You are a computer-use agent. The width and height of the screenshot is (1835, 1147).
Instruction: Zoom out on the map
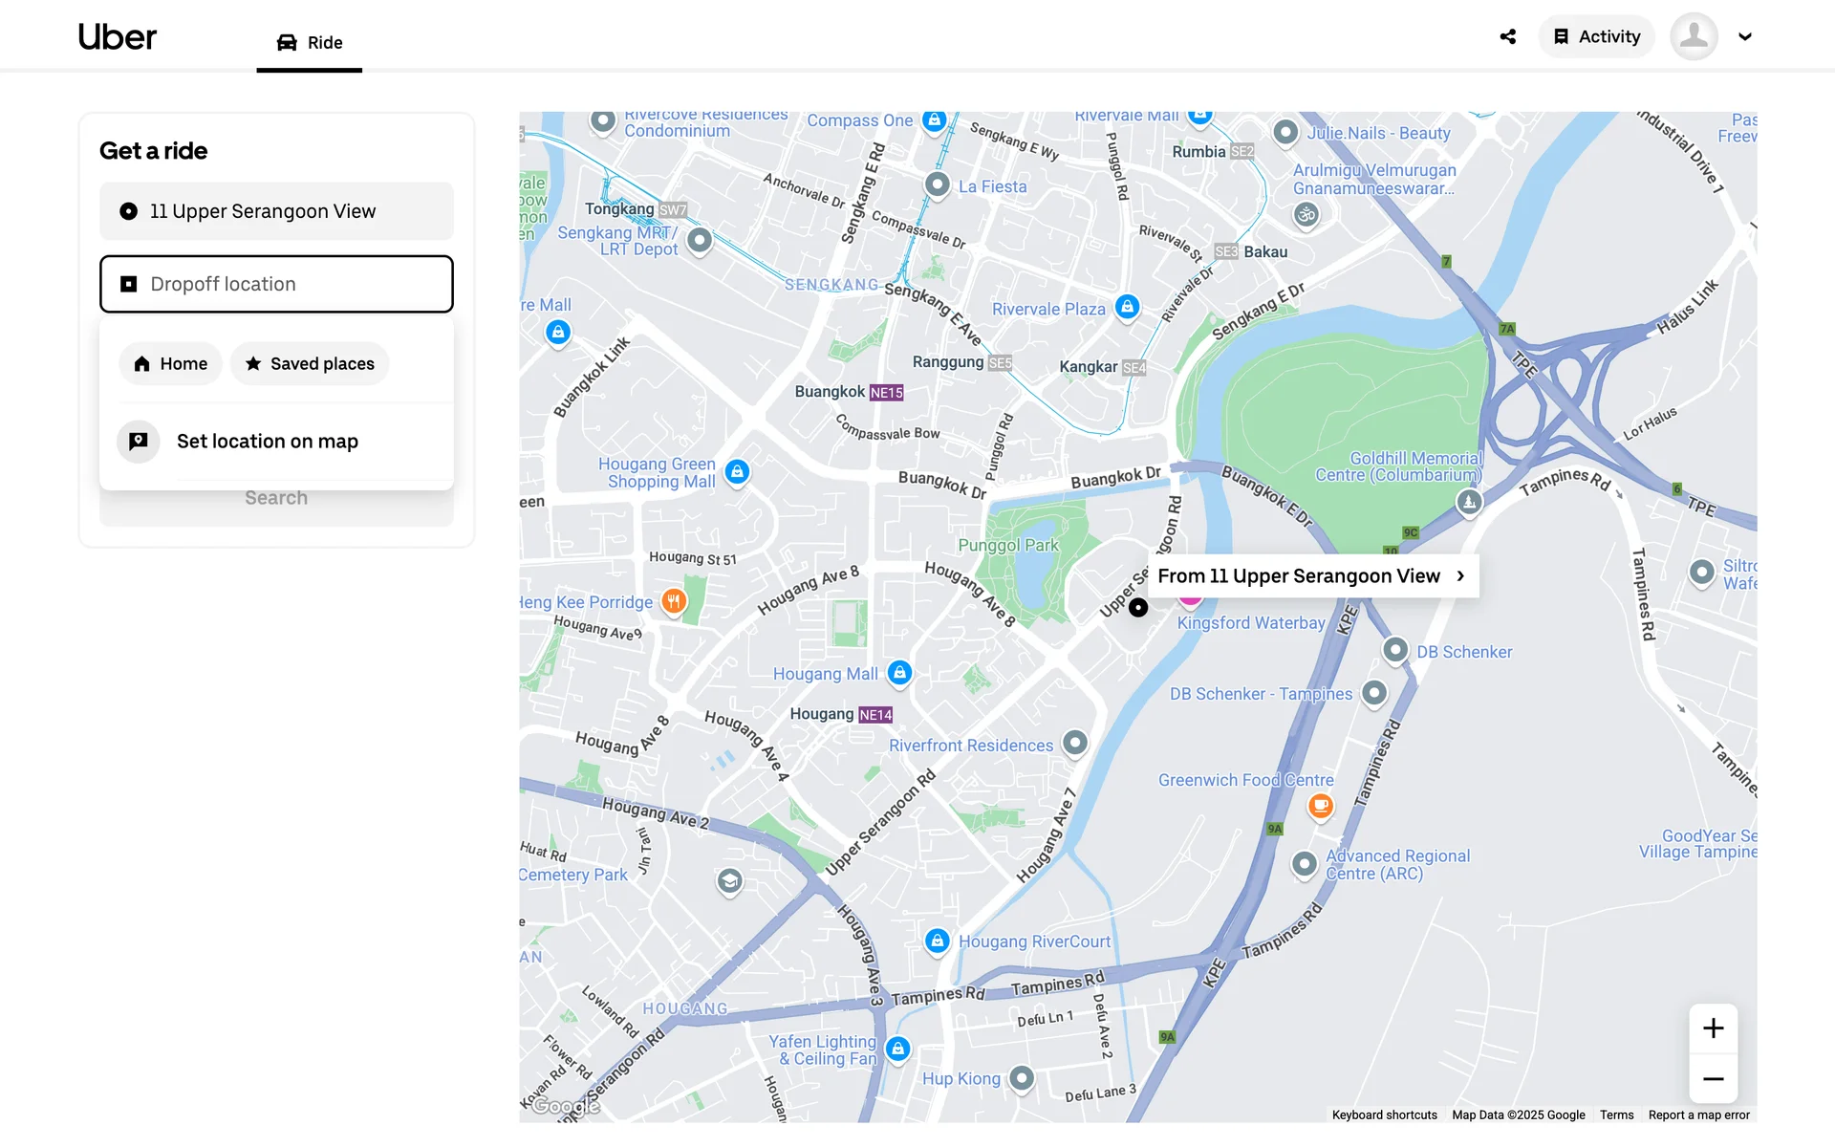click(x=1713, y=1079)
